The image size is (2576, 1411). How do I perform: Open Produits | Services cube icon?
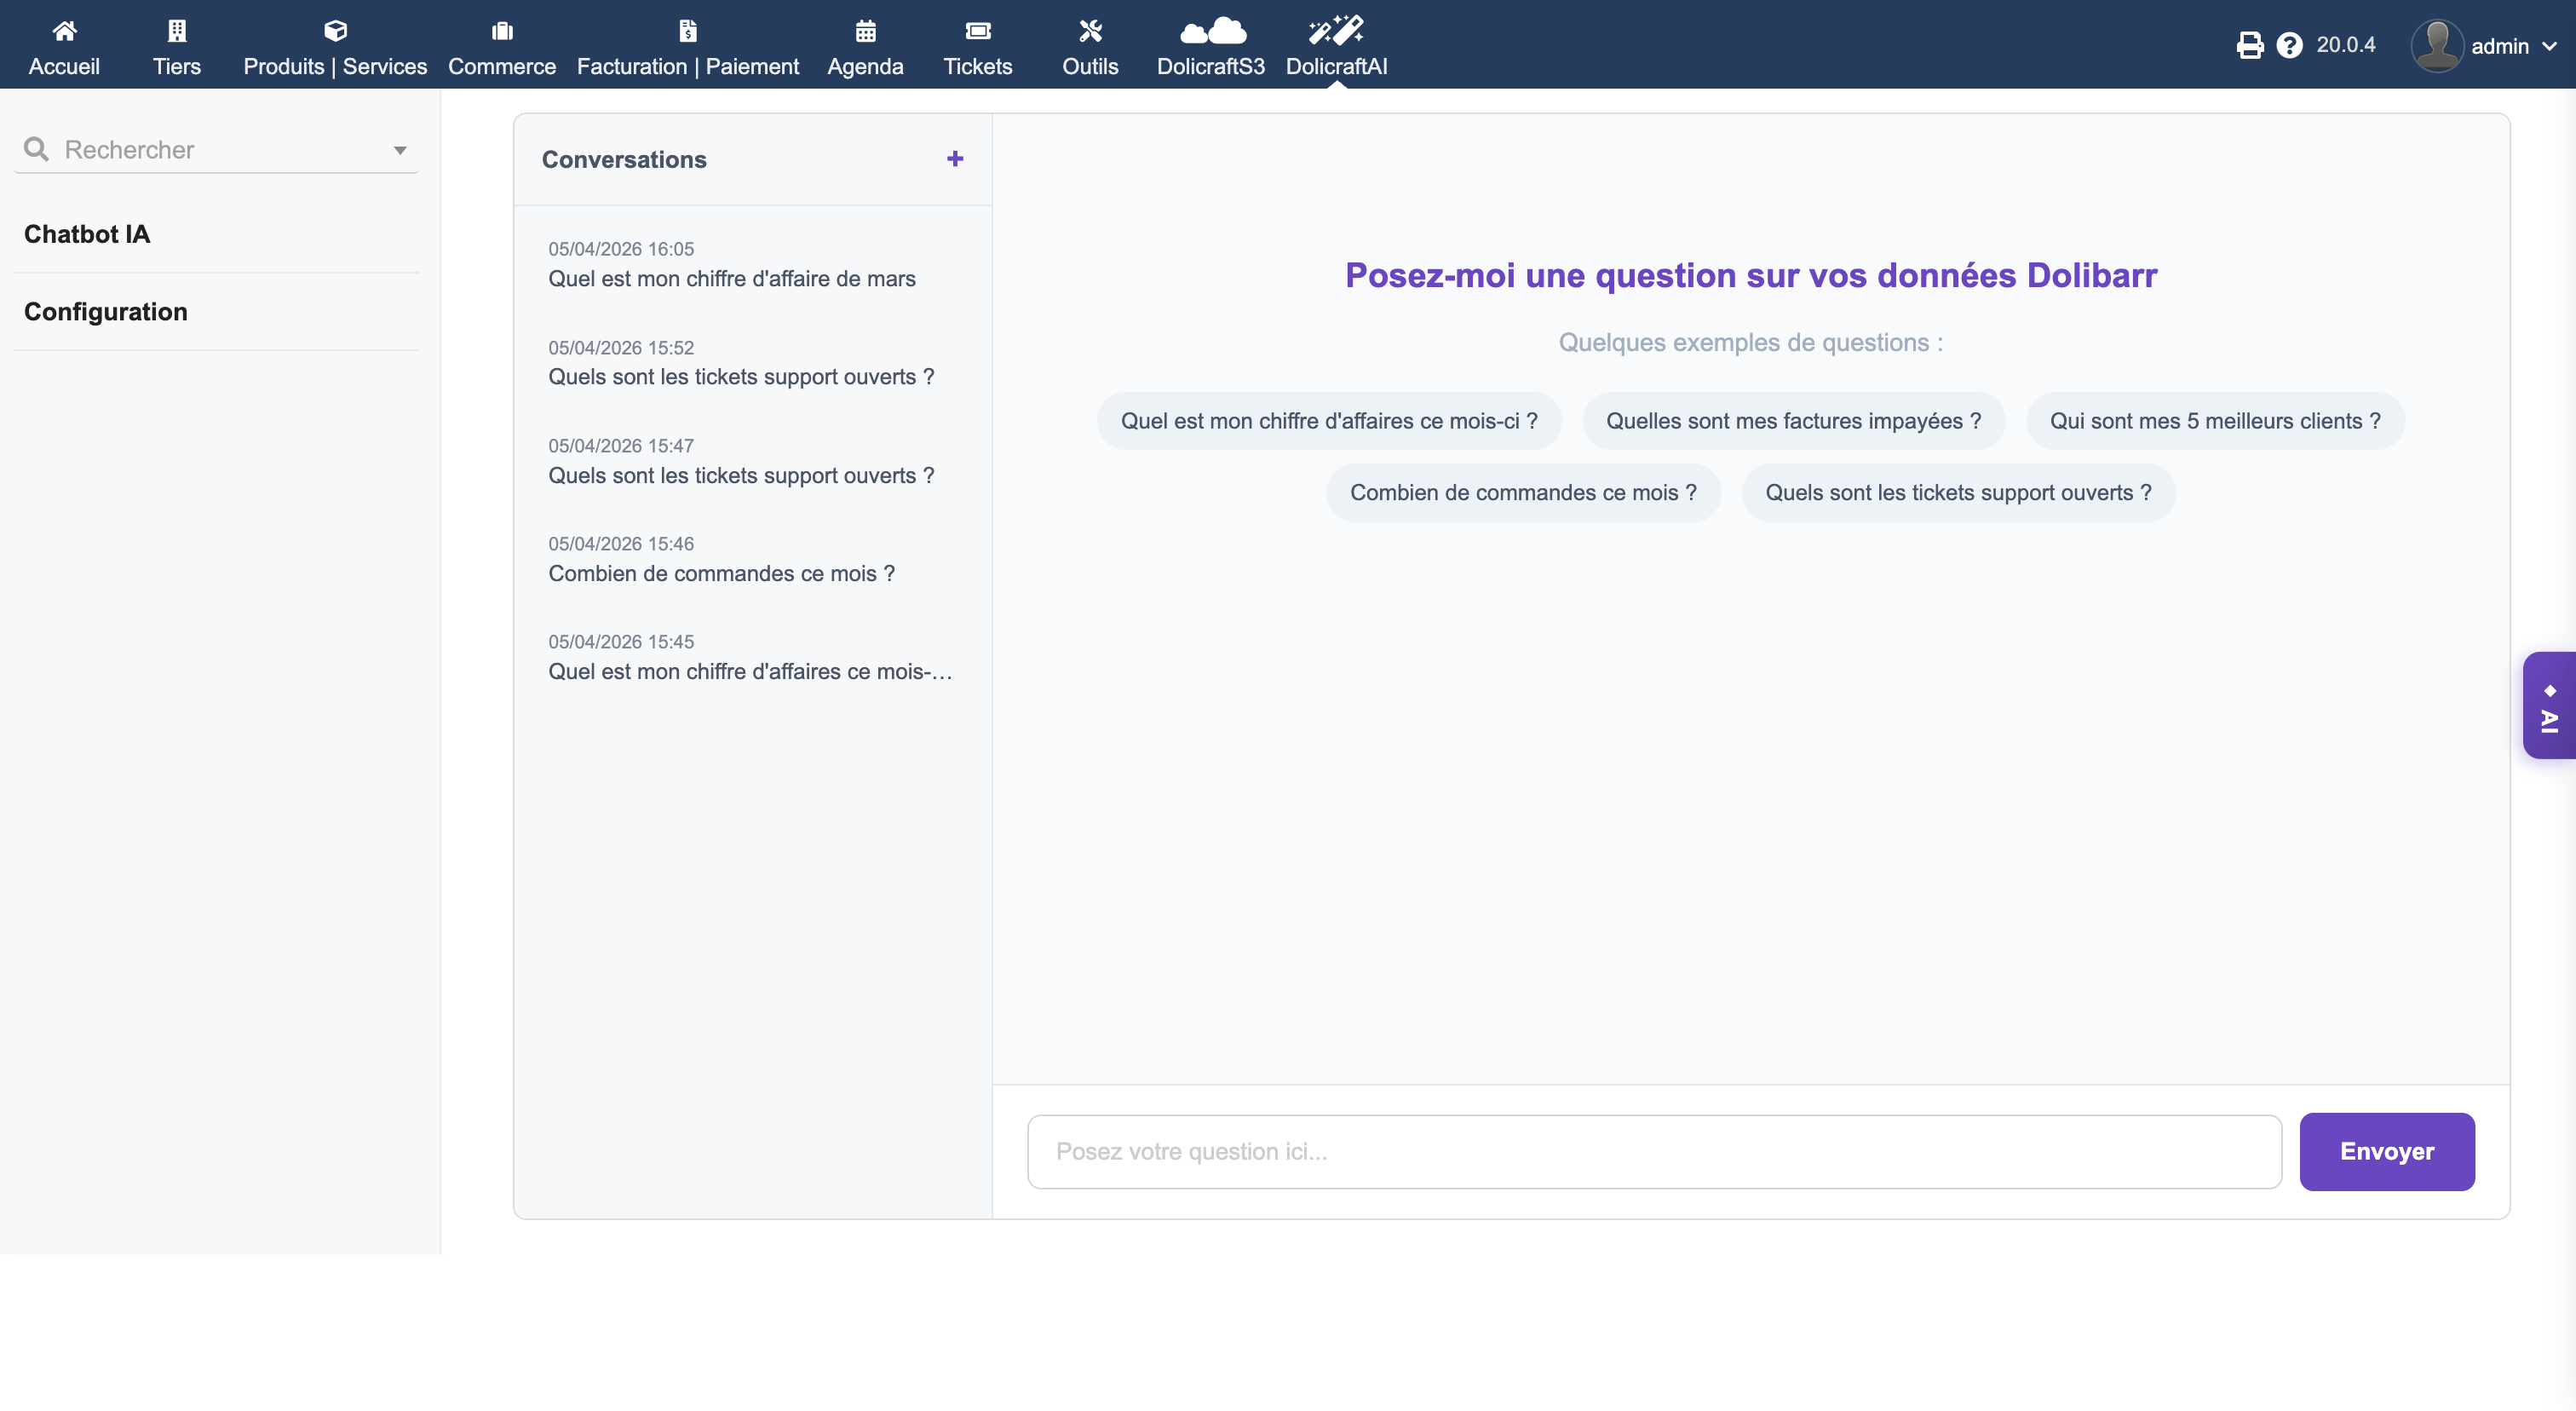pos(335,31)
